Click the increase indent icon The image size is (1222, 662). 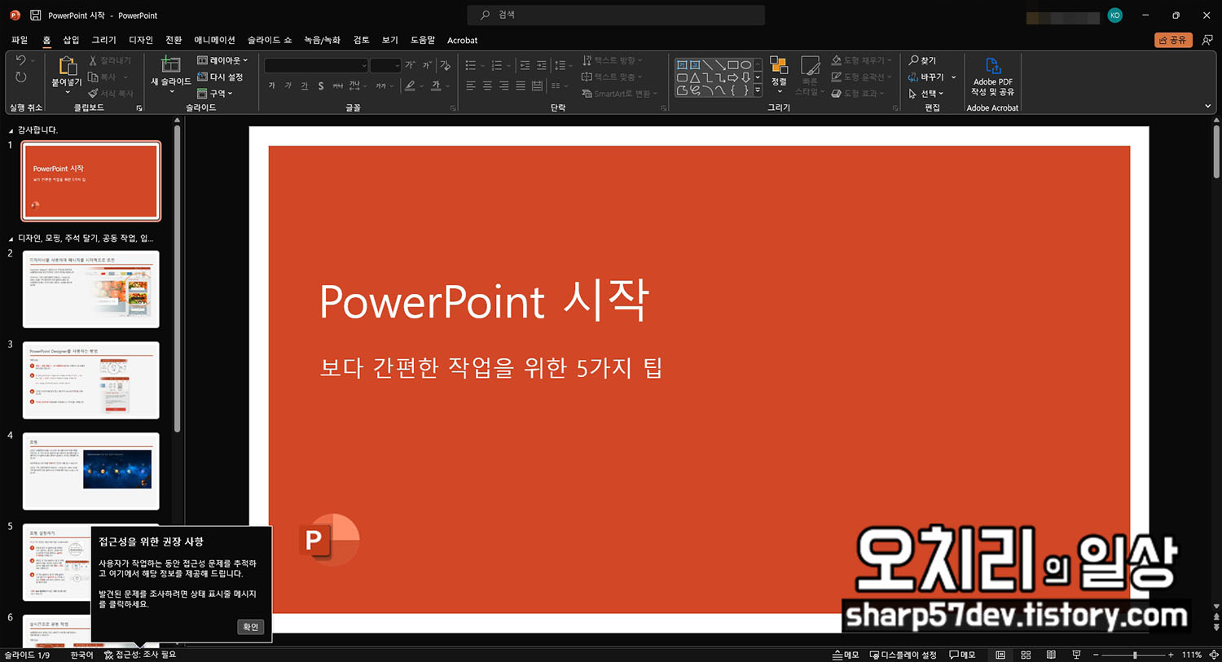(x=542, y=65)
